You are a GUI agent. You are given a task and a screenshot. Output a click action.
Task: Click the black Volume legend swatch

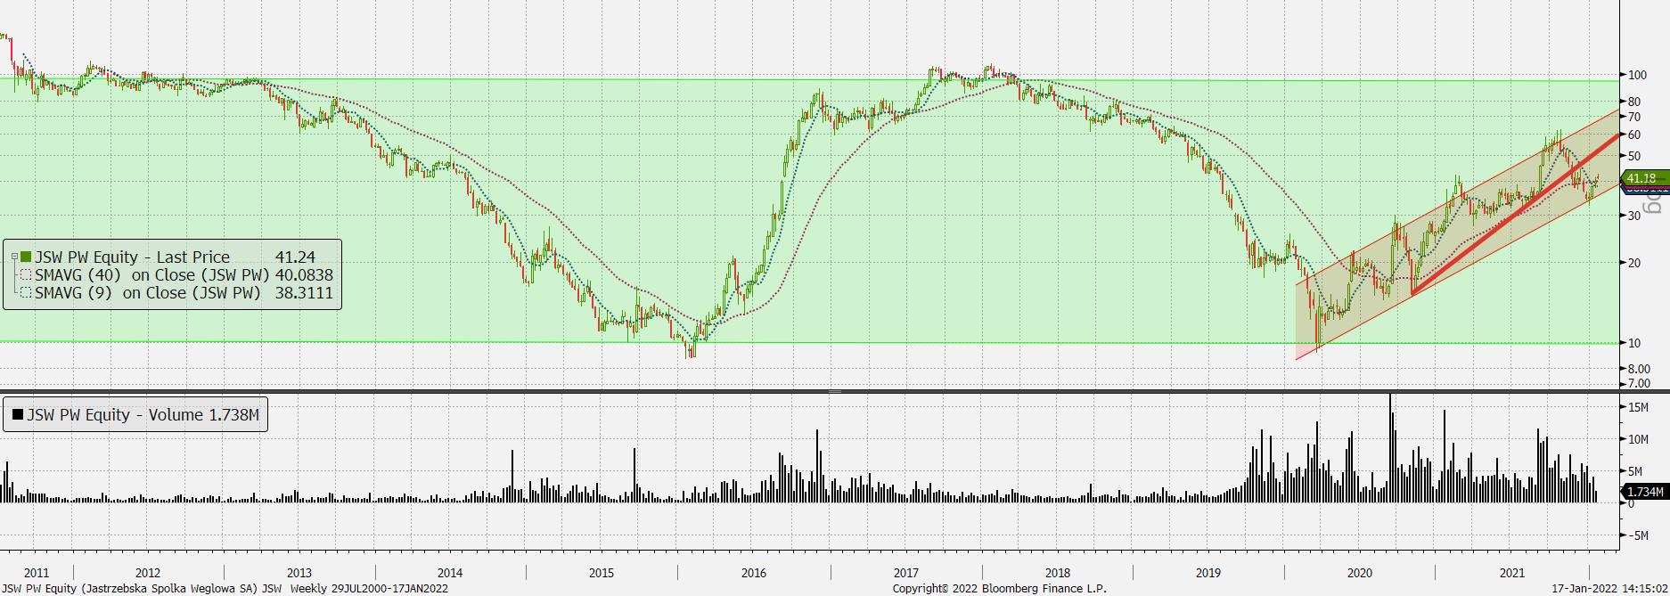tap(18, 415)
